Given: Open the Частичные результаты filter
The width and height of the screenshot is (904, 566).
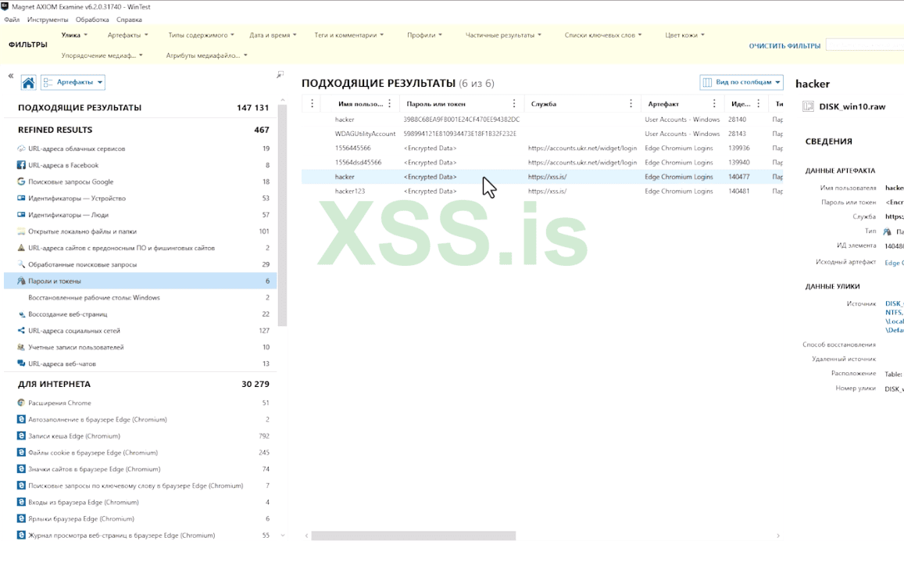Looking at the screenshot, I should pyautogui.click(x=503, y=35).
